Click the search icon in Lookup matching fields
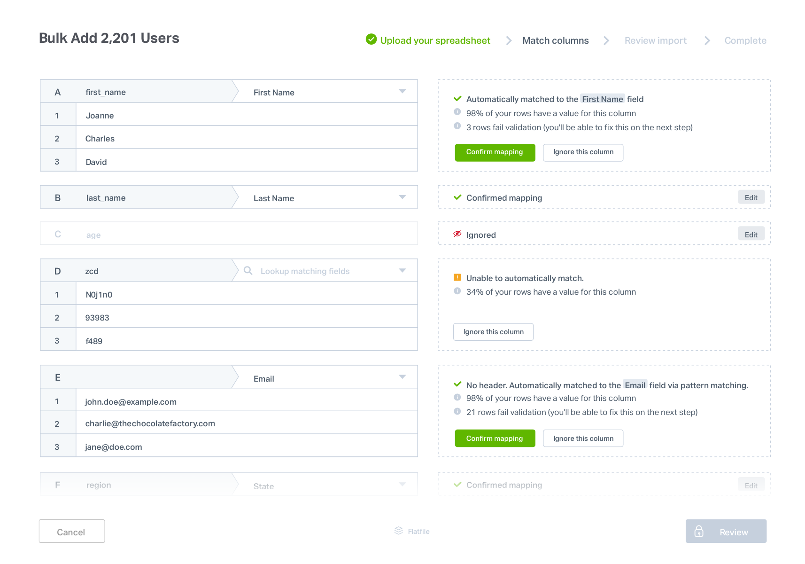 [x=248, y=270]
